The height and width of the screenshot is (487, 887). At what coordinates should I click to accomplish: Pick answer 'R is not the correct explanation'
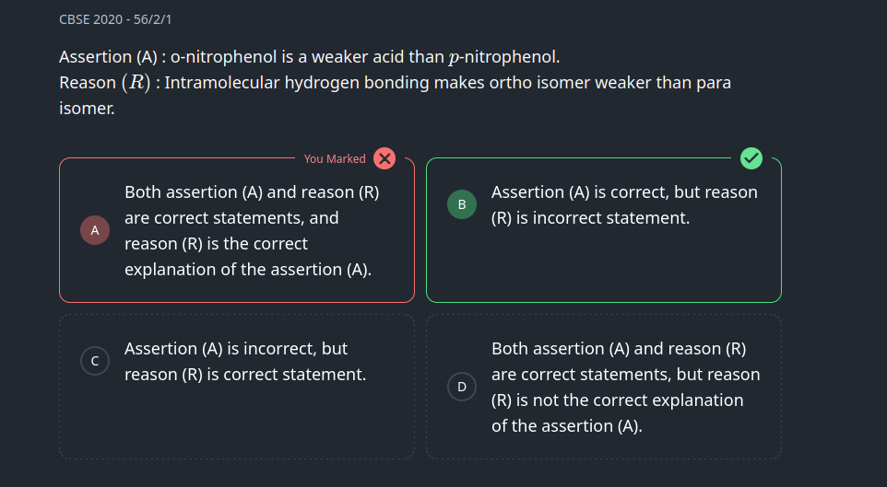point(625,388)
